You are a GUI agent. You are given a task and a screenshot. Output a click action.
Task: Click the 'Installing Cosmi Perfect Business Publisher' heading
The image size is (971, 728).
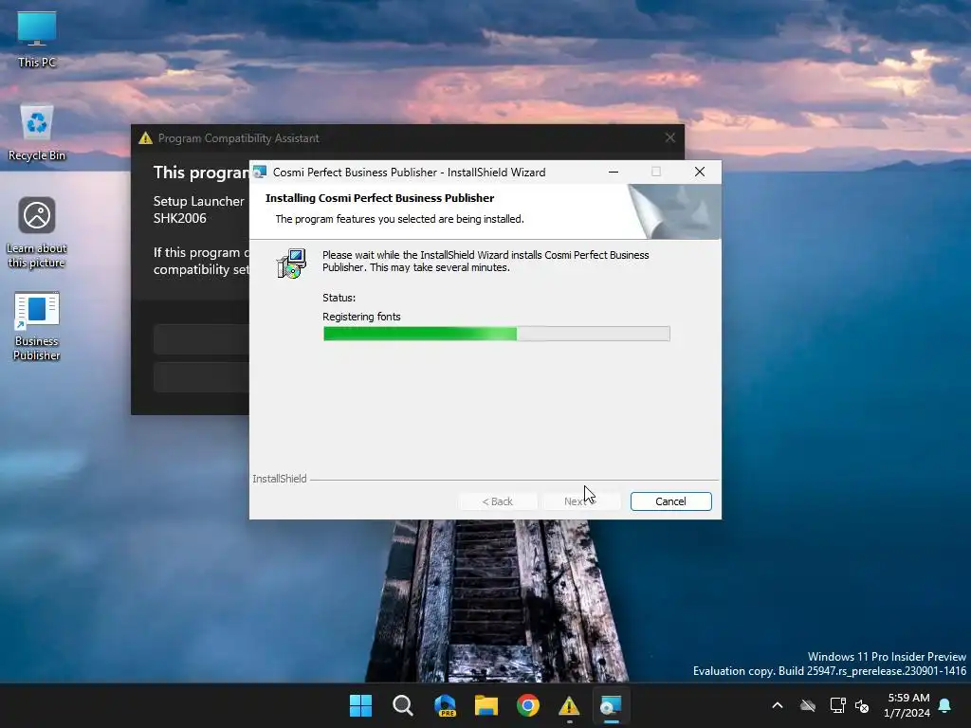379,198
